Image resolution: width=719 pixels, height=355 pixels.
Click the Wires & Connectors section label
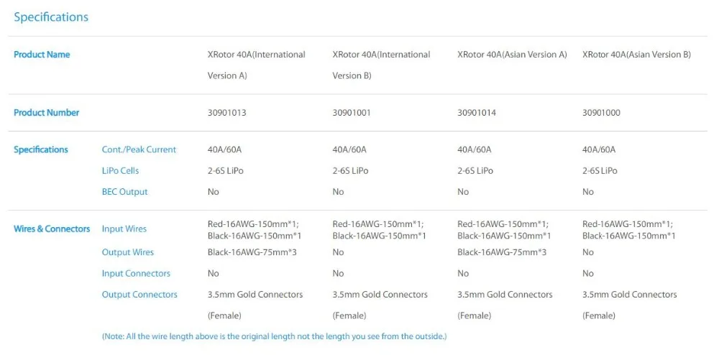(52, 229)
